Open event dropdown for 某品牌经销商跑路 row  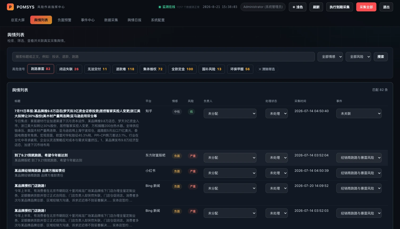[x=359, y=173]
